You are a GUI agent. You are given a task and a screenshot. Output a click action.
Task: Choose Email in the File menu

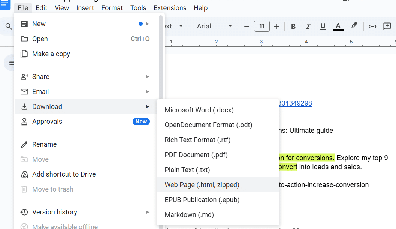pyautogui.click(x=86, y=92)
